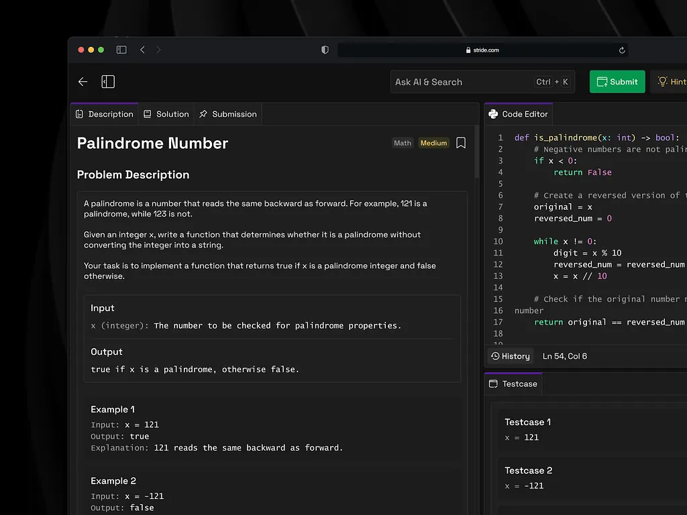Go back with the browser's back chevron
This screenshot has height=515, width=687.
click(x=142, y=50)
